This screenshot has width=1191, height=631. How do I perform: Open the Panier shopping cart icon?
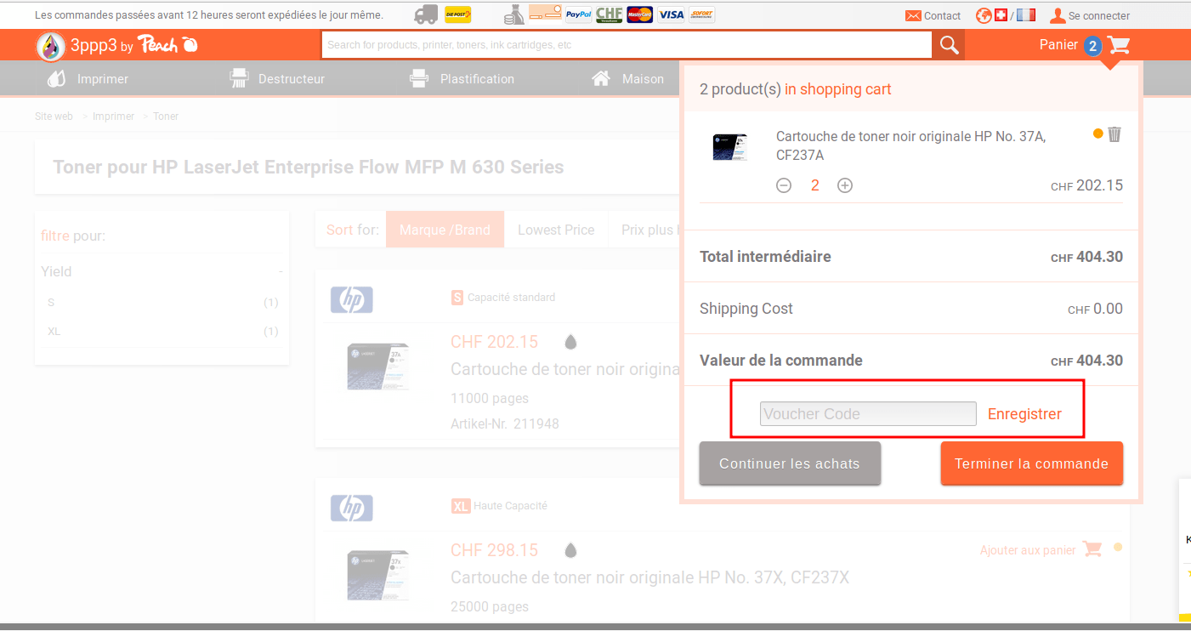tap(1118, 44)
